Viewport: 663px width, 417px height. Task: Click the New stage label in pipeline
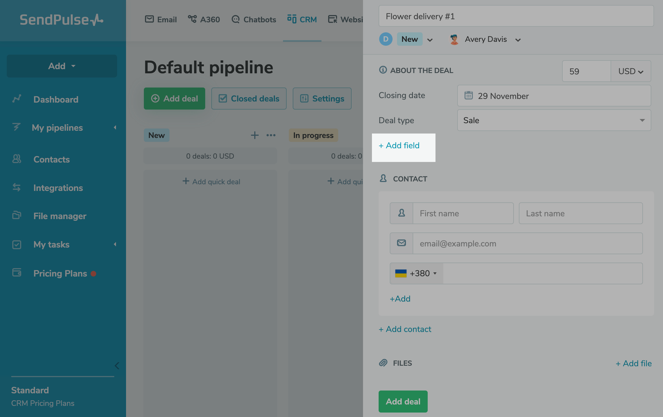click(156, 135)
